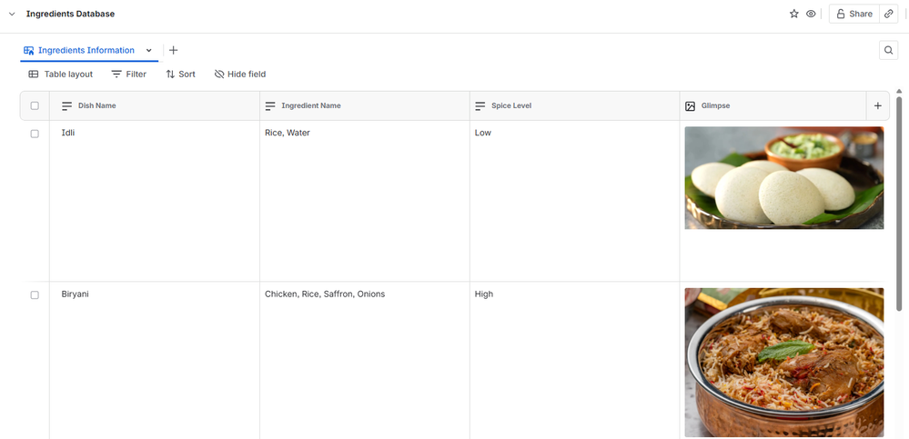The image size is (909, 439).
Task: Add a new column with plus
Action: pos(878,106)
